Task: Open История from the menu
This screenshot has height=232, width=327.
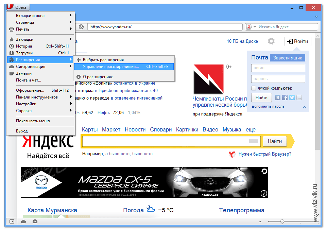Action: [41, 46]
